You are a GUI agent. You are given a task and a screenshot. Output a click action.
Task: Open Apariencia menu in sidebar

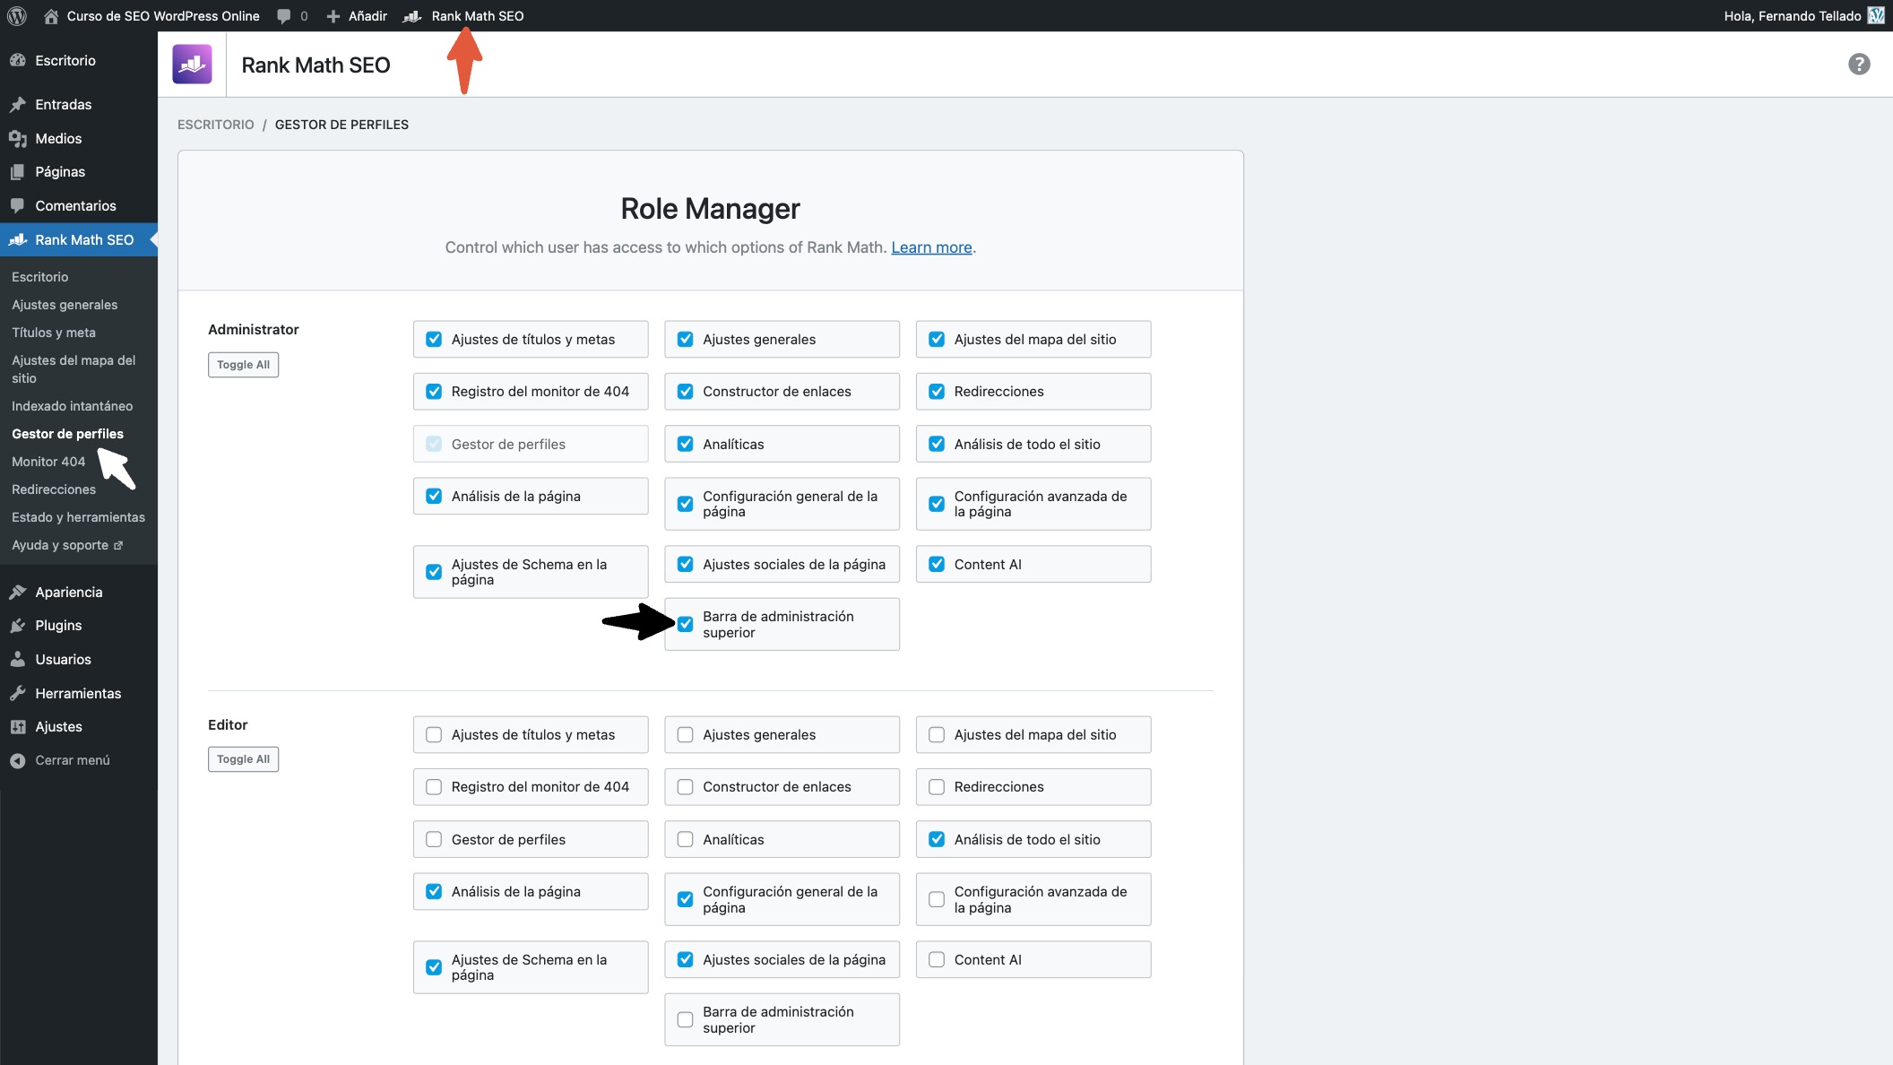click(x=68, y=593)
